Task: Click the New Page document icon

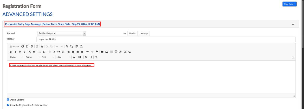Action: 27,46
